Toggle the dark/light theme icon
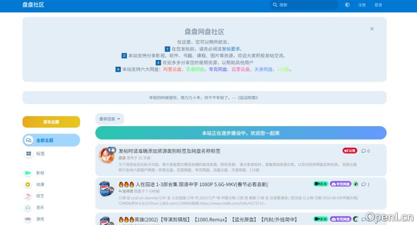The height and width of the screenshot is (225, 417). pyautogui.click(x=348, y=5)
